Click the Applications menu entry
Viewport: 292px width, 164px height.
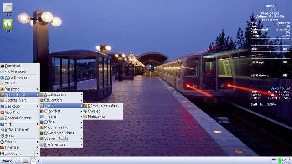pos(20,95)
